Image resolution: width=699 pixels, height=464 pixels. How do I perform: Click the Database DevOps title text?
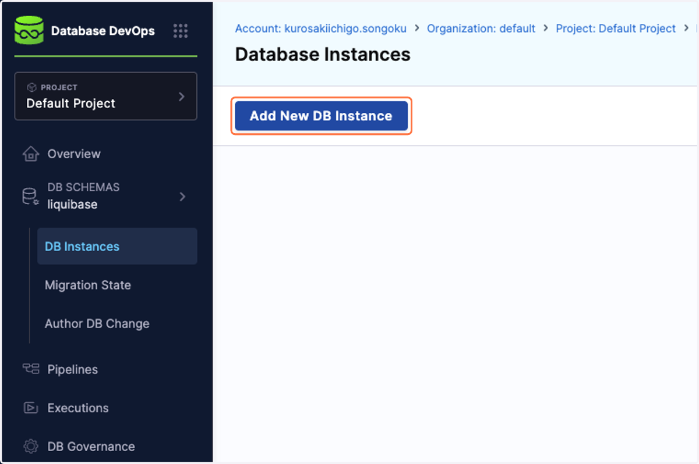(103, 31)
